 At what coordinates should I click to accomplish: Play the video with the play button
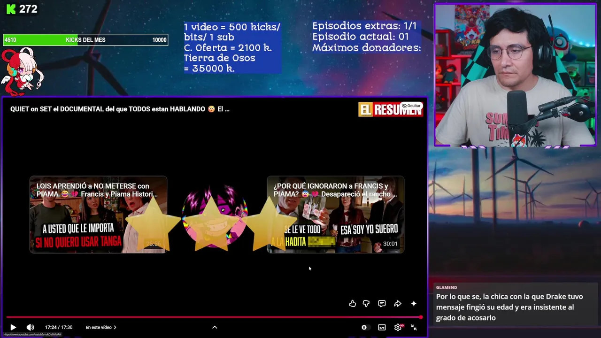[x=13, y=327]
